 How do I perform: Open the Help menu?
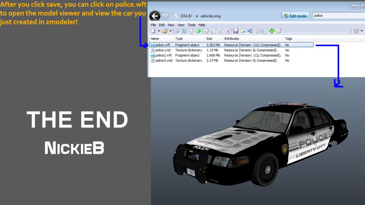click(202, 25)
